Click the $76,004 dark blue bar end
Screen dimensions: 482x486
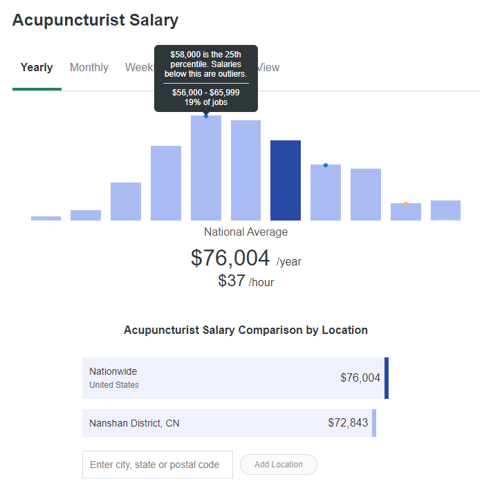coord(387,378)
